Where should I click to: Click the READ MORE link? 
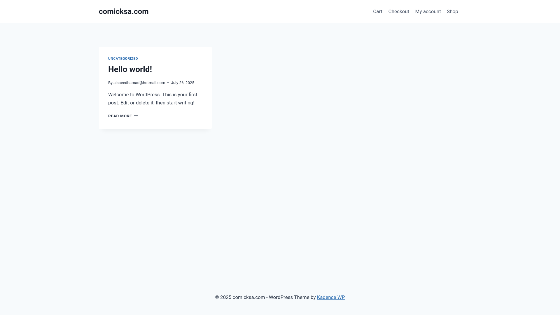point(123,116)
